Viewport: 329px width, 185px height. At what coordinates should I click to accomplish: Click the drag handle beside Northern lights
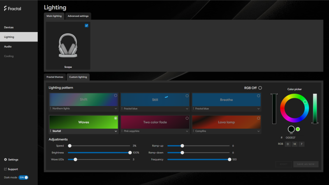(51, 109)
